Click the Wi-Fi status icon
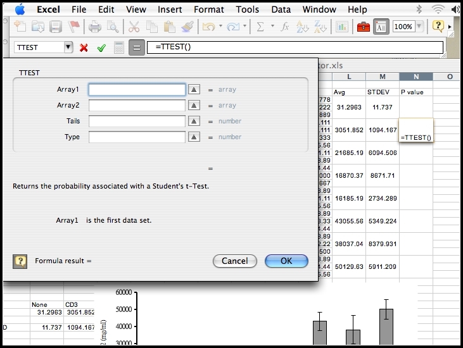The height and width of the screenshot is (348, 463). click(438, 9)
